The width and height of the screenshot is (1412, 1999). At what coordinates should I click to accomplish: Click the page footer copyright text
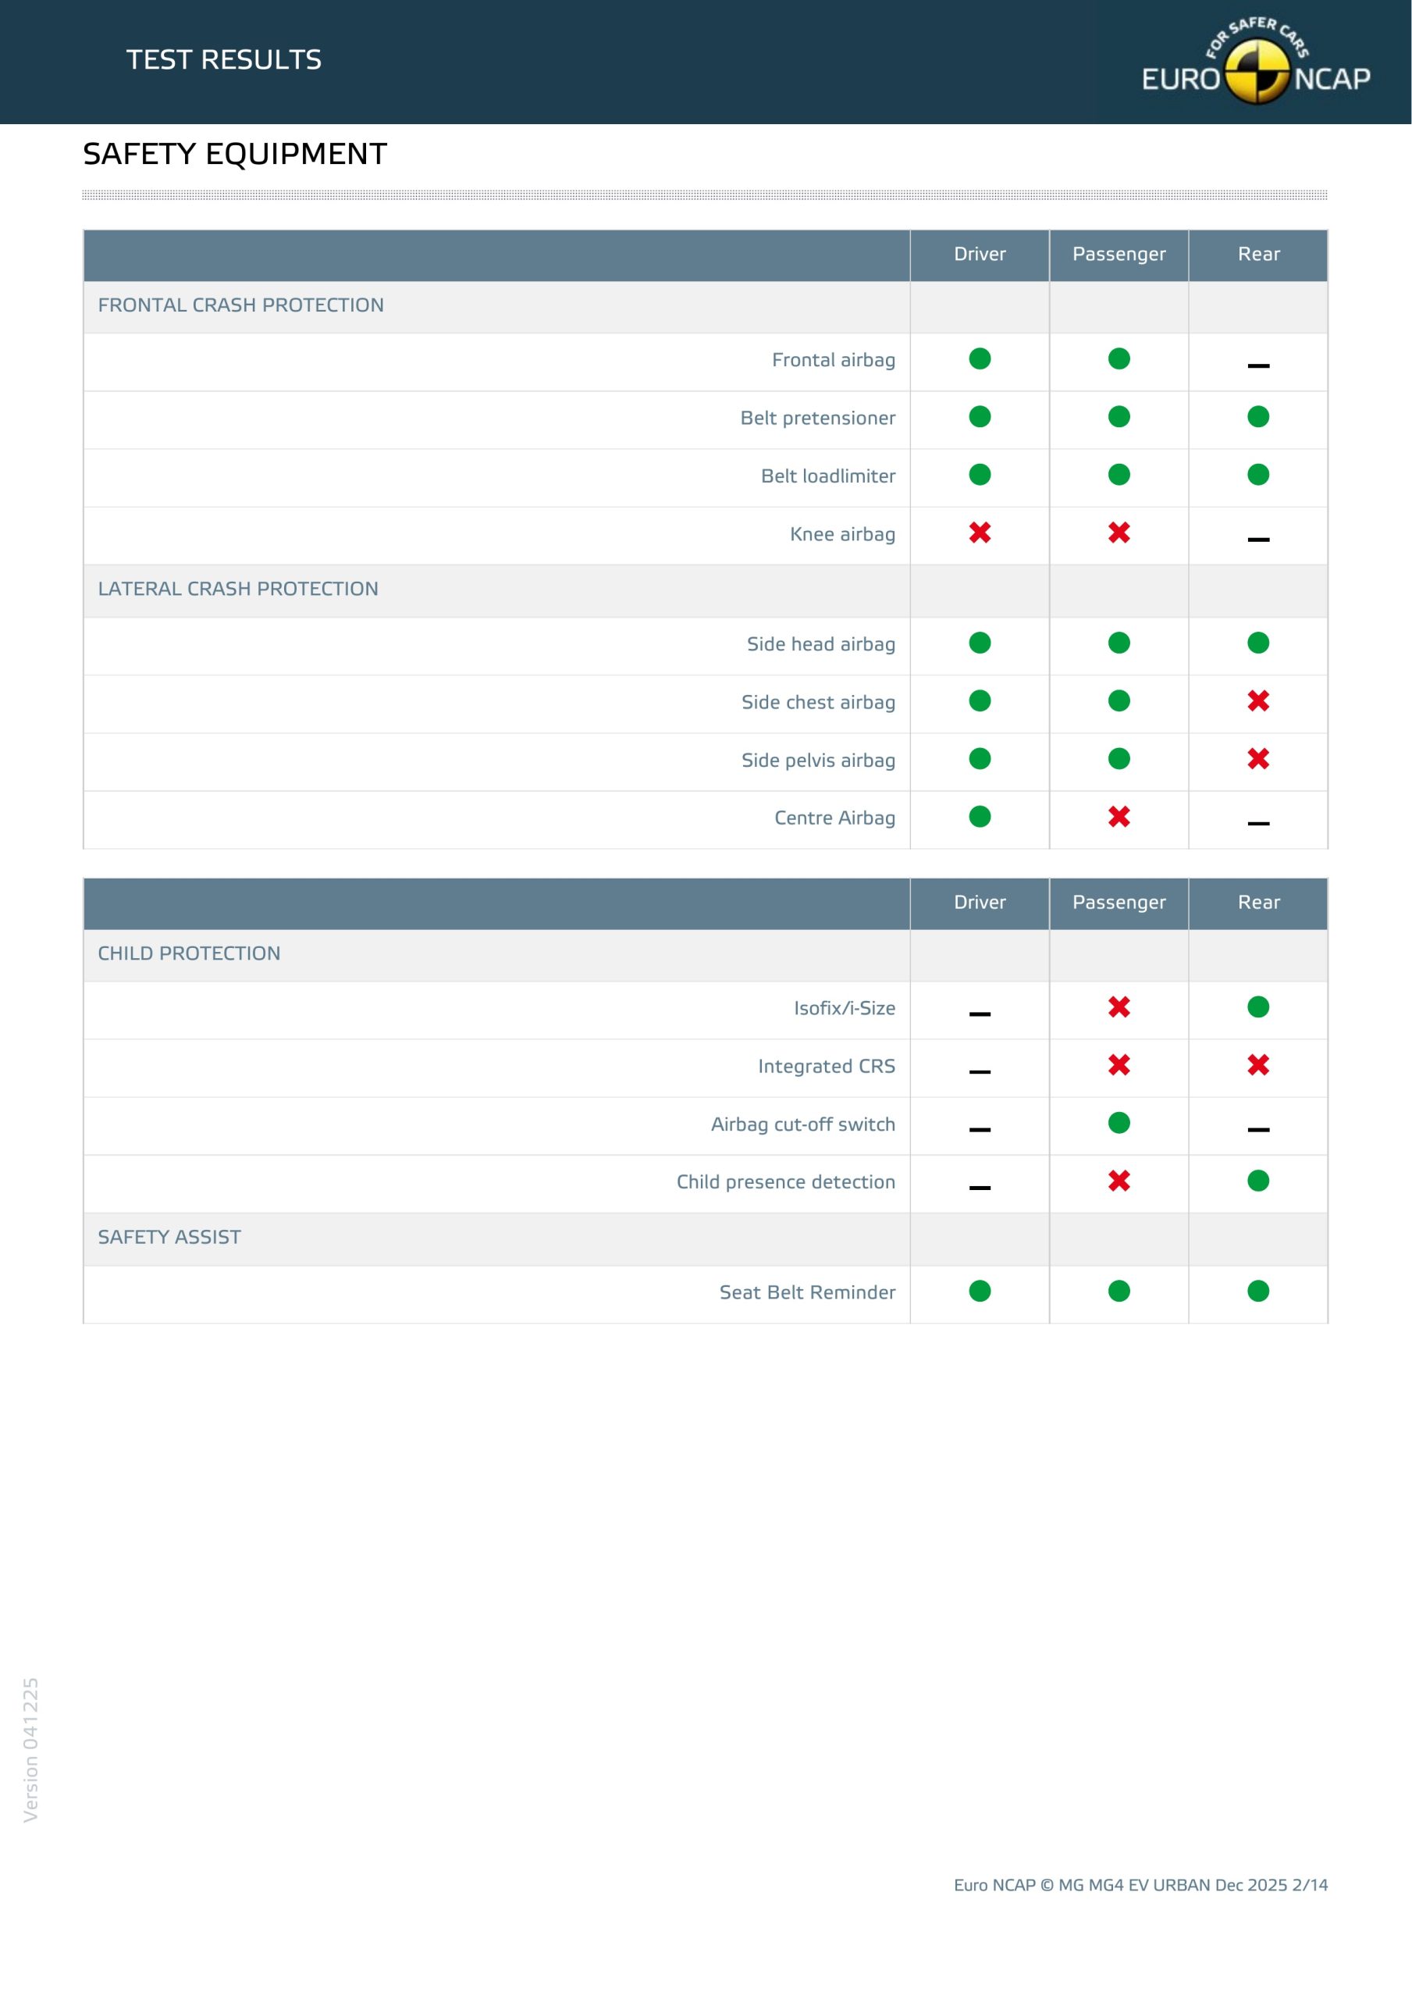pyautogui.click(x=1140, y=1885)
